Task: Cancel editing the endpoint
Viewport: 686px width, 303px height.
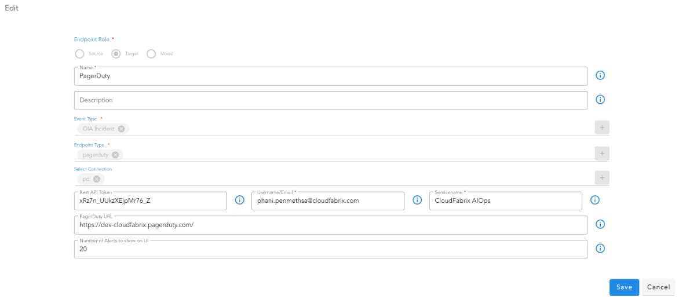Action: [x=658, y=287]
